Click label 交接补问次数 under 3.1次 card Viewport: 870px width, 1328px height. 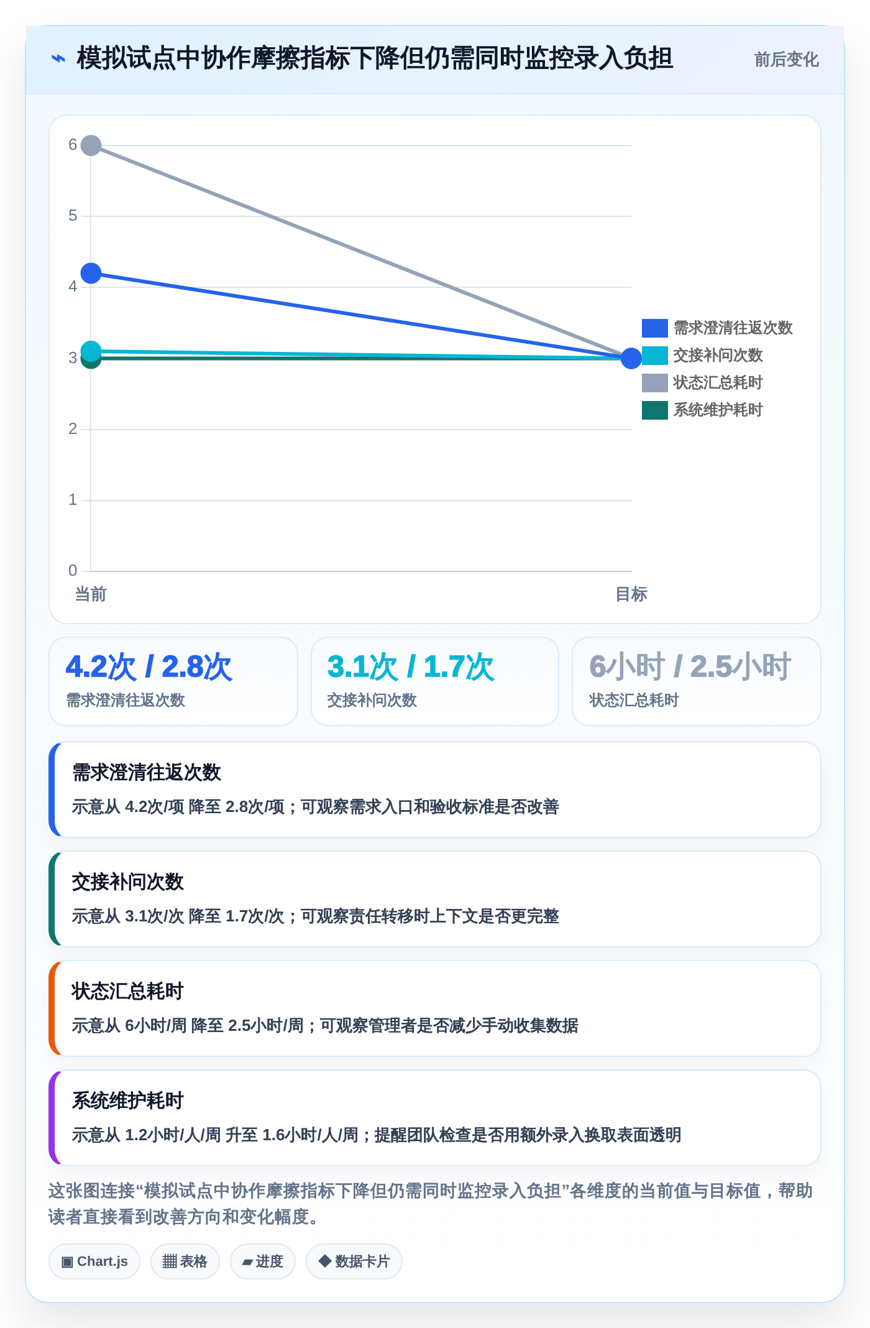(x=372, y=700)
